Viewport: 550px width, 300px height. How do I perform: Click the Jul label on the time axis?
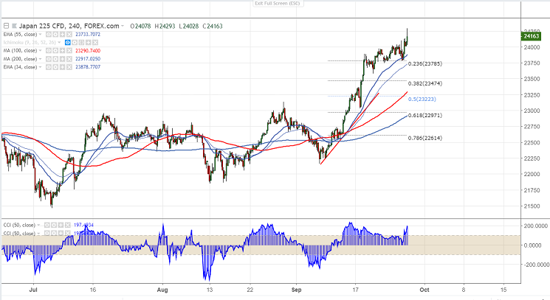[33, 290]
